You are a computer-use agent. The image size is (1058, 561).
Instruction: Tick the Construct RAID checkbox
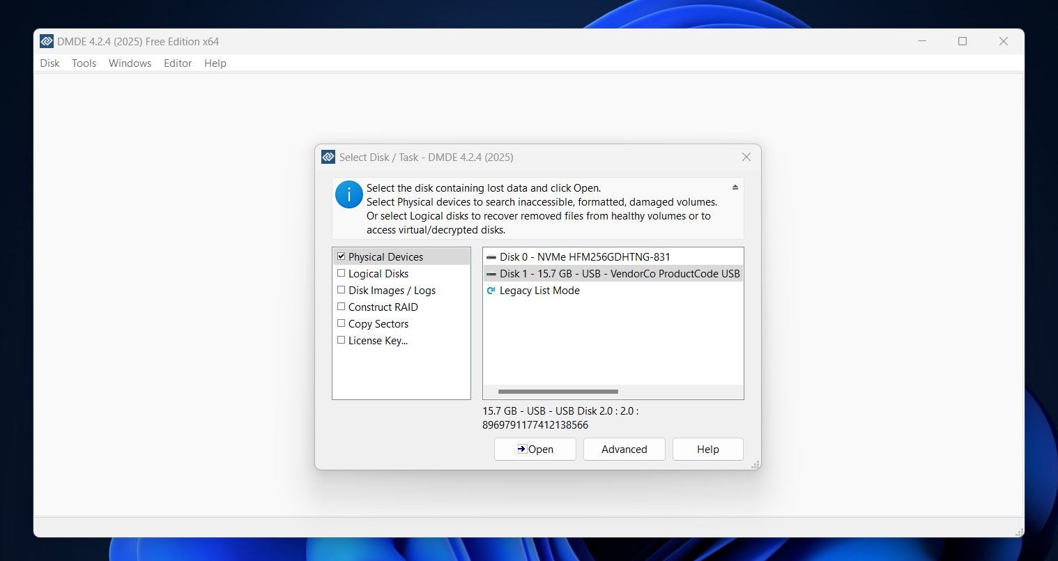(341, 307)
